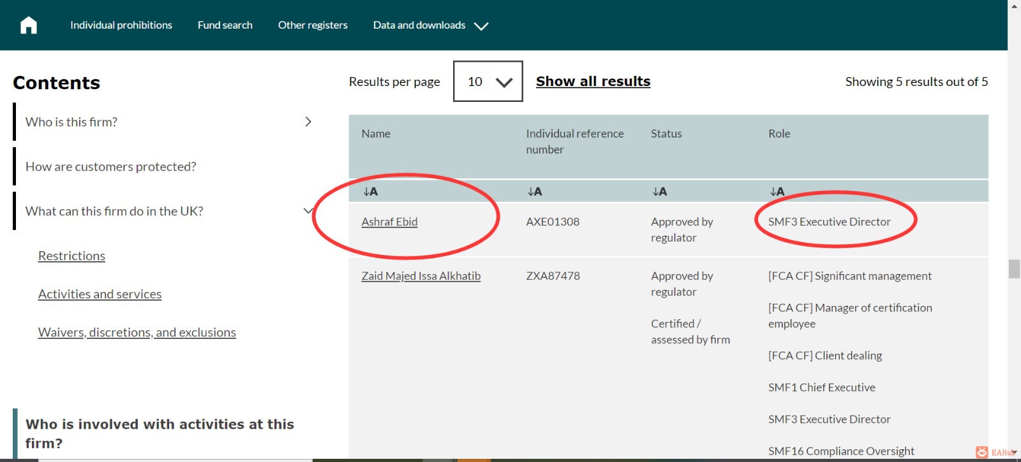Click the page scrollbar thumb

click(x=1014, y=269)
